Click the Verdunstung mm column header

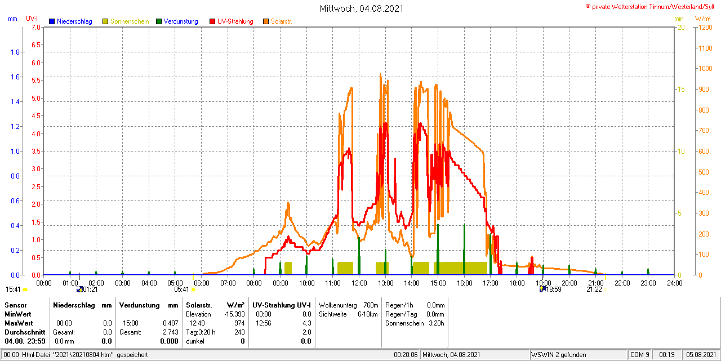(149, 305)
